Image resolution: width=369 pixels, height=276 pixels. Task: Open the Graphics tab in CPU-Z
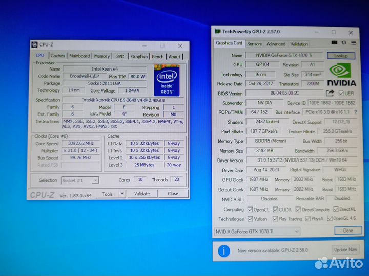point(139,56)
